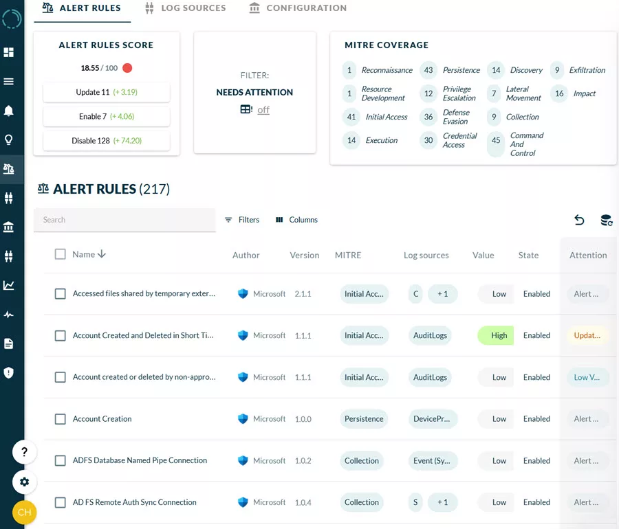Check the Account created or deleted by non-approved row
Viewport: 619px width, 529px height.
click(61, 377)
